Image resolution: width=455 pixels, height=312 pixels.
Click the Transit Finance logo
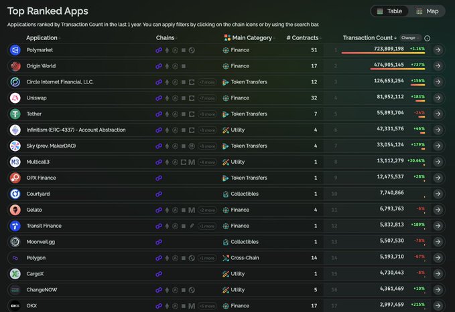(x=15, y=226)
